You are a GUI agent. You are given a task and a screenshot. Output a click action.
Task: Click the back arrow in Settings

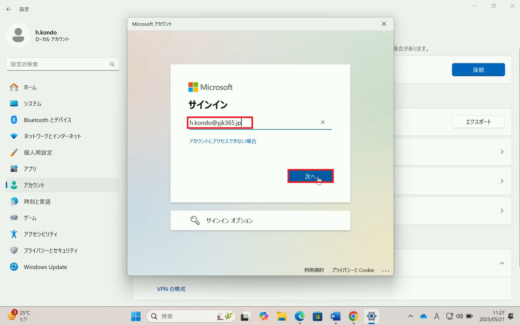(x=9, y=9)
